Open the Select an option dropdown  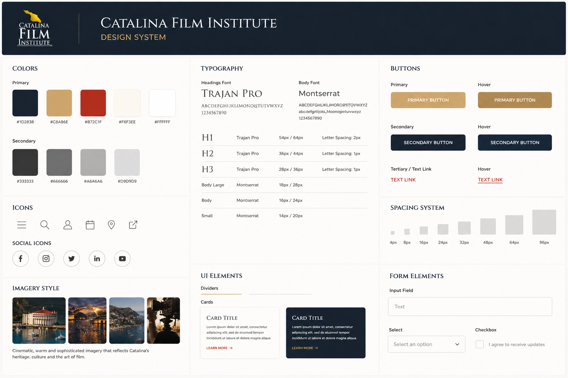click(426, 344)
